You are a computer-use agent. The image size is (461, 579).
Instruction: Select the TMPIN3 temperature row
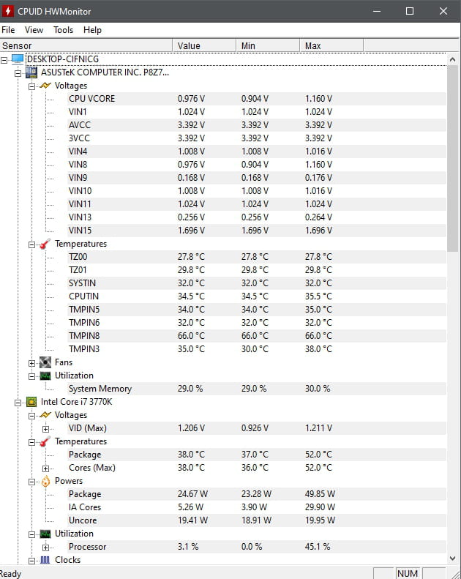click(x=257, y=349)
